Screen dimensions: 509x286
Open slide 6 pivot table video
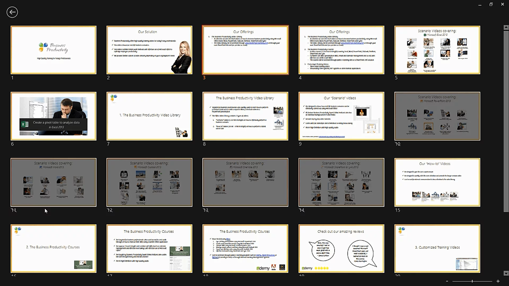[x=54, y=116]
